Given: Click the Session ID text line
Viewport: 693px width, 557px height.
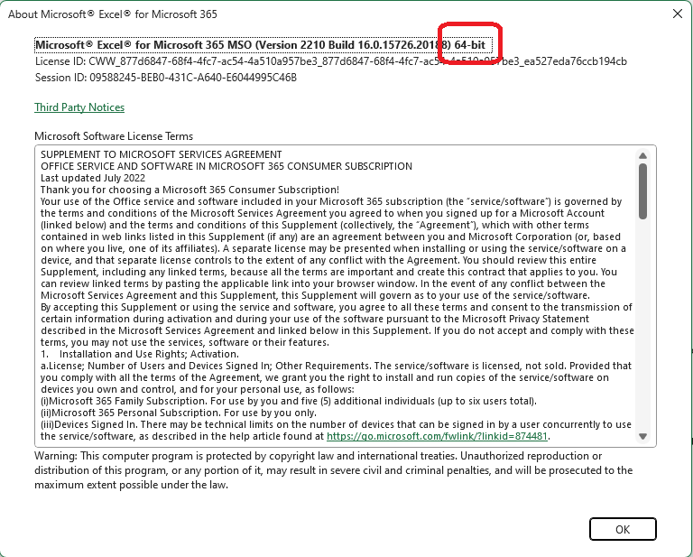Looking at the screenshot, I should coord(166,78).
